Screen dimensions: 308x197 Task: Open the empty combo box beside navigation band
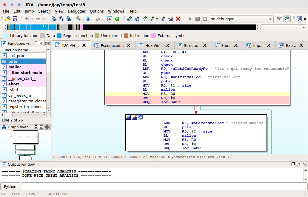click(284, 27)
